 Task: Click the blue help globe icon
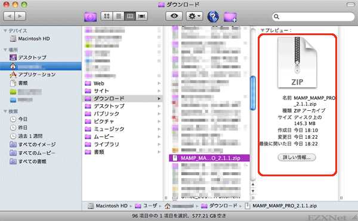click(x=213, y=17)
